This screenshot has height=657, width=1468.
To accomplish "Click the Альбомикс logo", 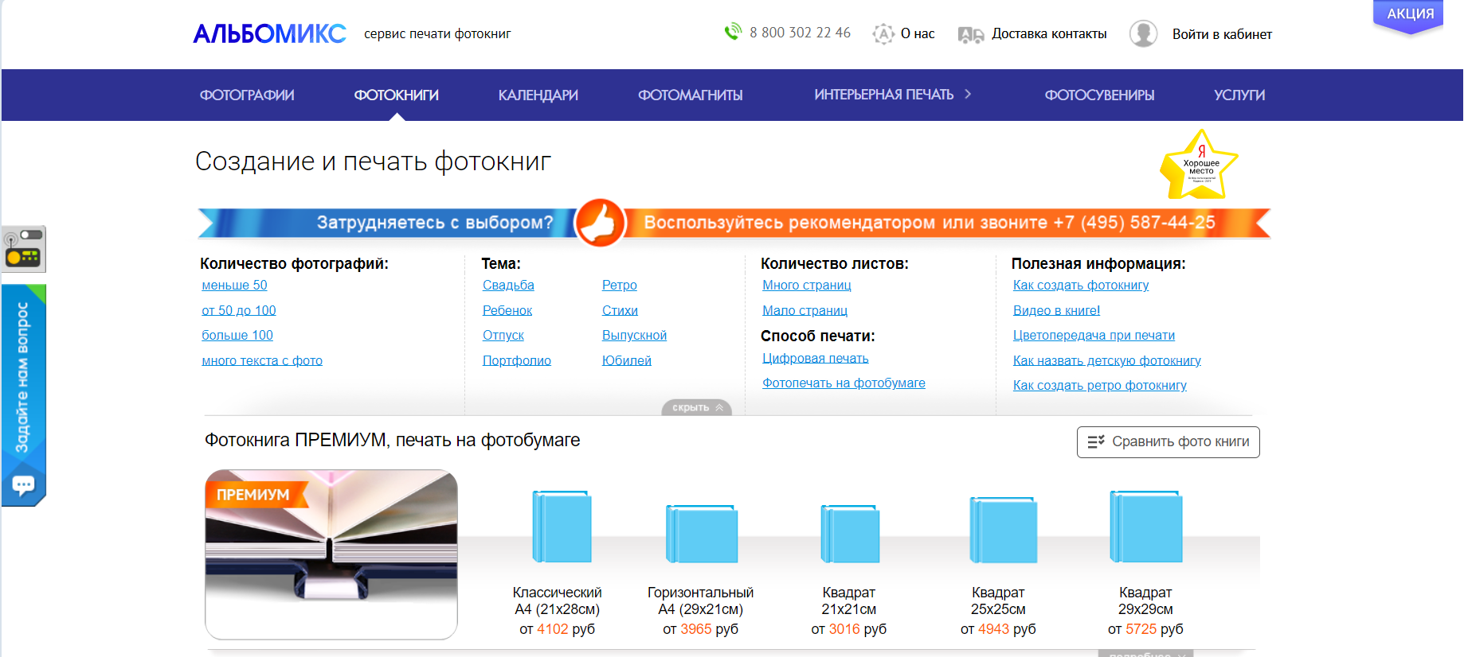I will click(x=269, y=33).
